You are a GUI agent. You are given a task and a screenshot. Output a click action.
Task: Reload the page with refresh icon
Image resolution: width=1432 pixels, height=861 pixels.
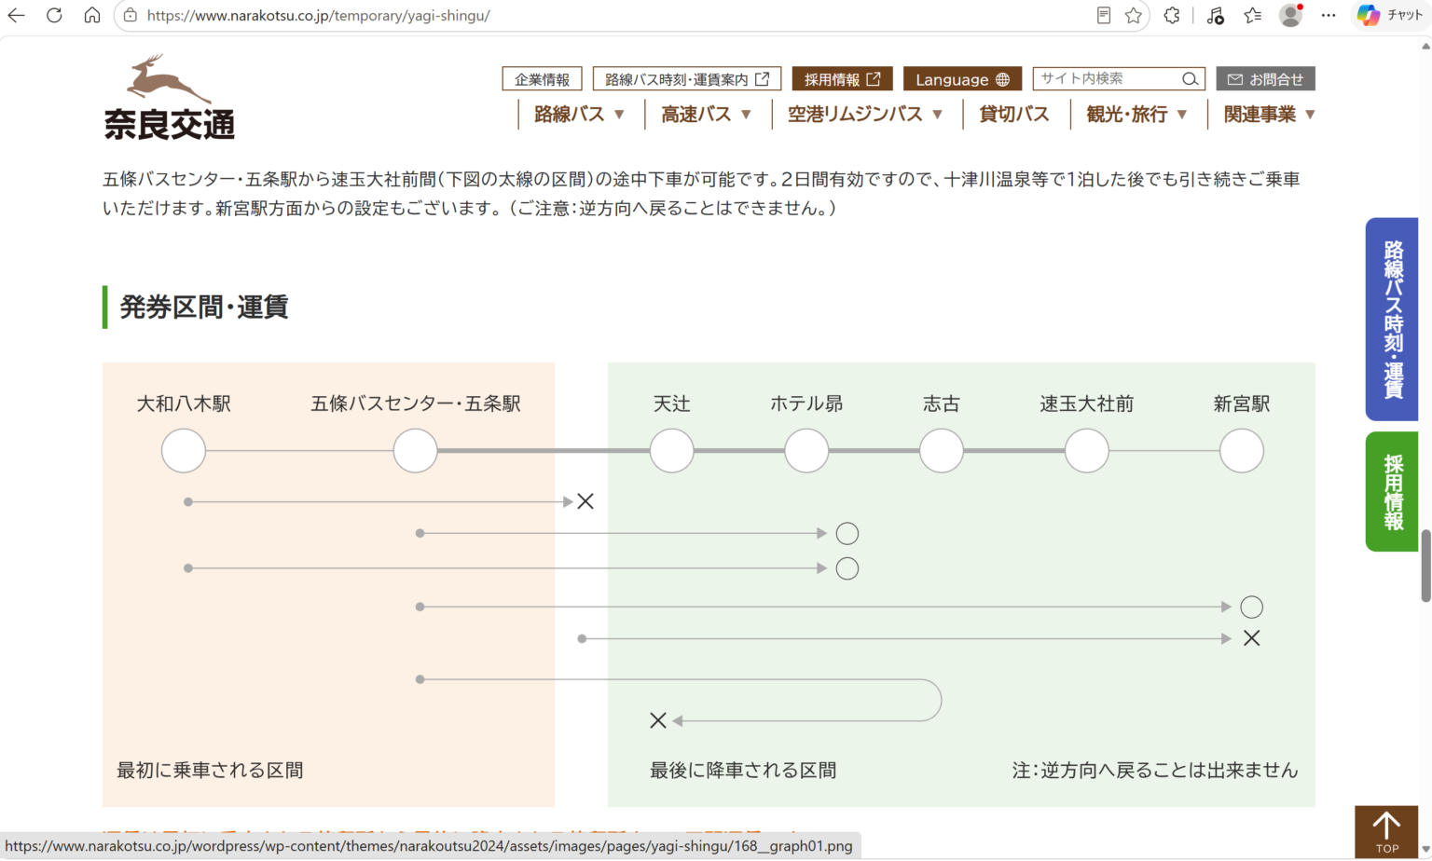(54, 15)
